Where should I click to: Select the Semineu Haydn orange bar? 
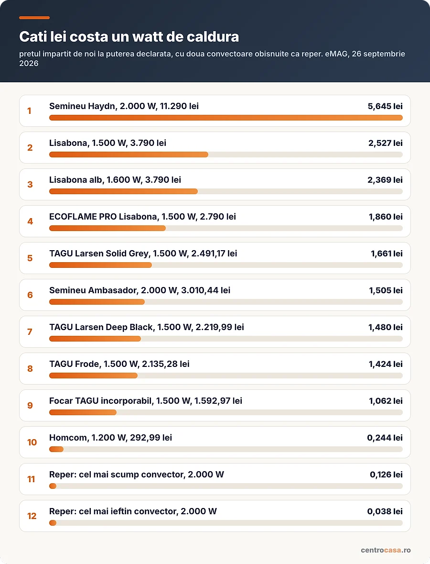[x=226, y=118]
